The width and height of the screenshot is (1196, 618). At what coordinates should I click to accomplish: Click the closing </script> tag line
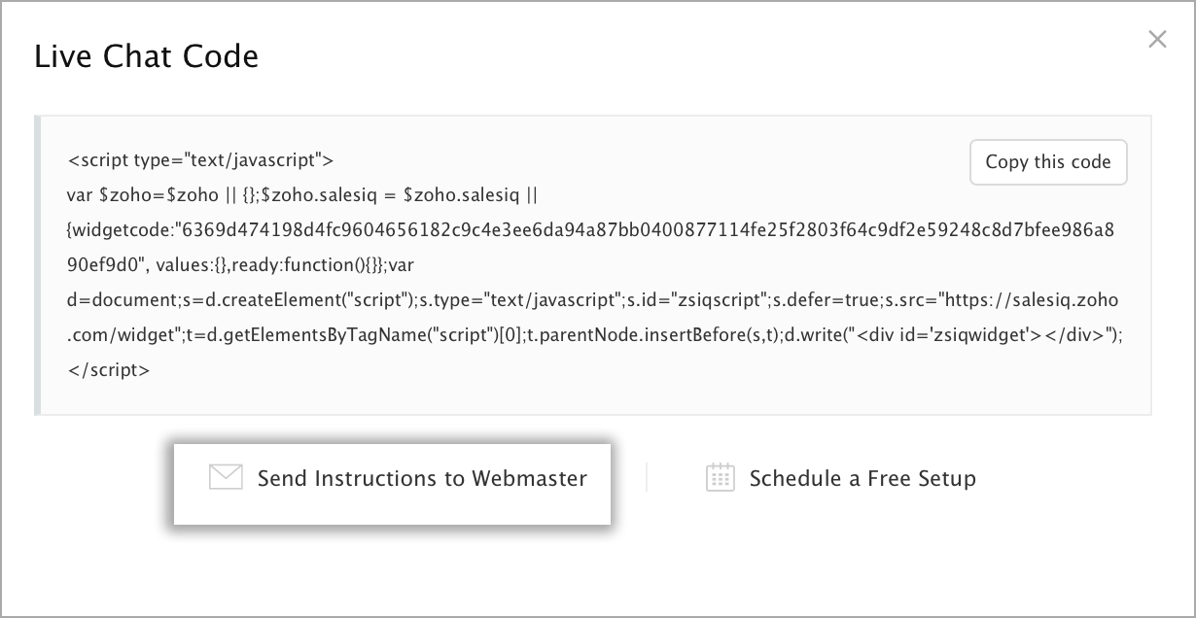(109, 370)
